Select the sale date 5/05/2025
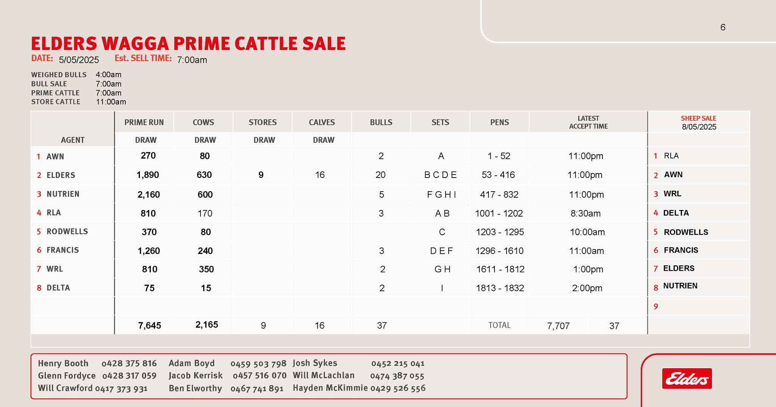776x407 pixels. (x=79, y=60)
